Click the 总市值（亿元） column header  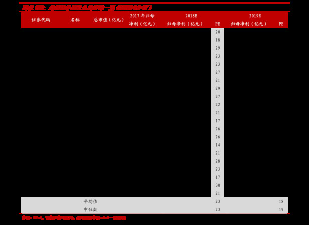[x=109, y=20]
